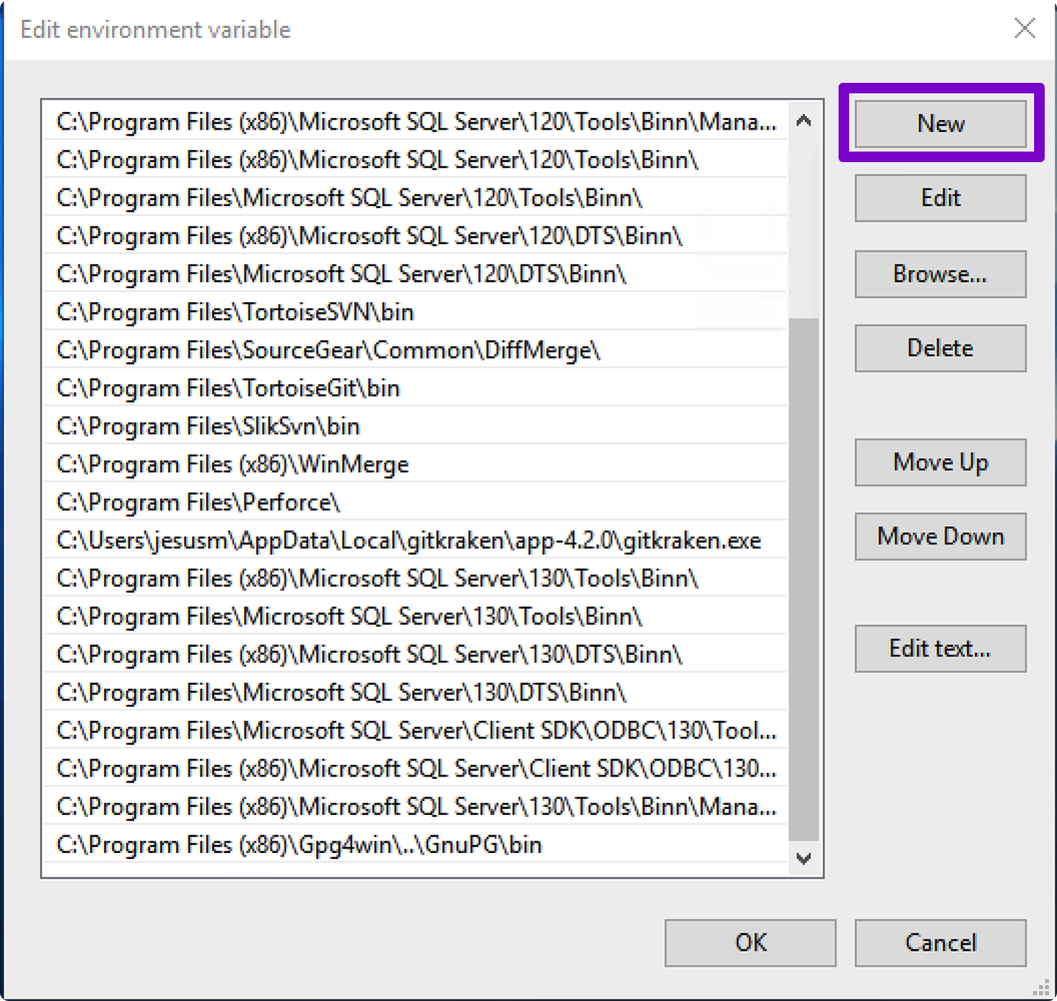This screenshot has width=1057, height=1001.
Task: Click Move Up to reorder entries
Action: pyautogui.click(x=939, y=462)
